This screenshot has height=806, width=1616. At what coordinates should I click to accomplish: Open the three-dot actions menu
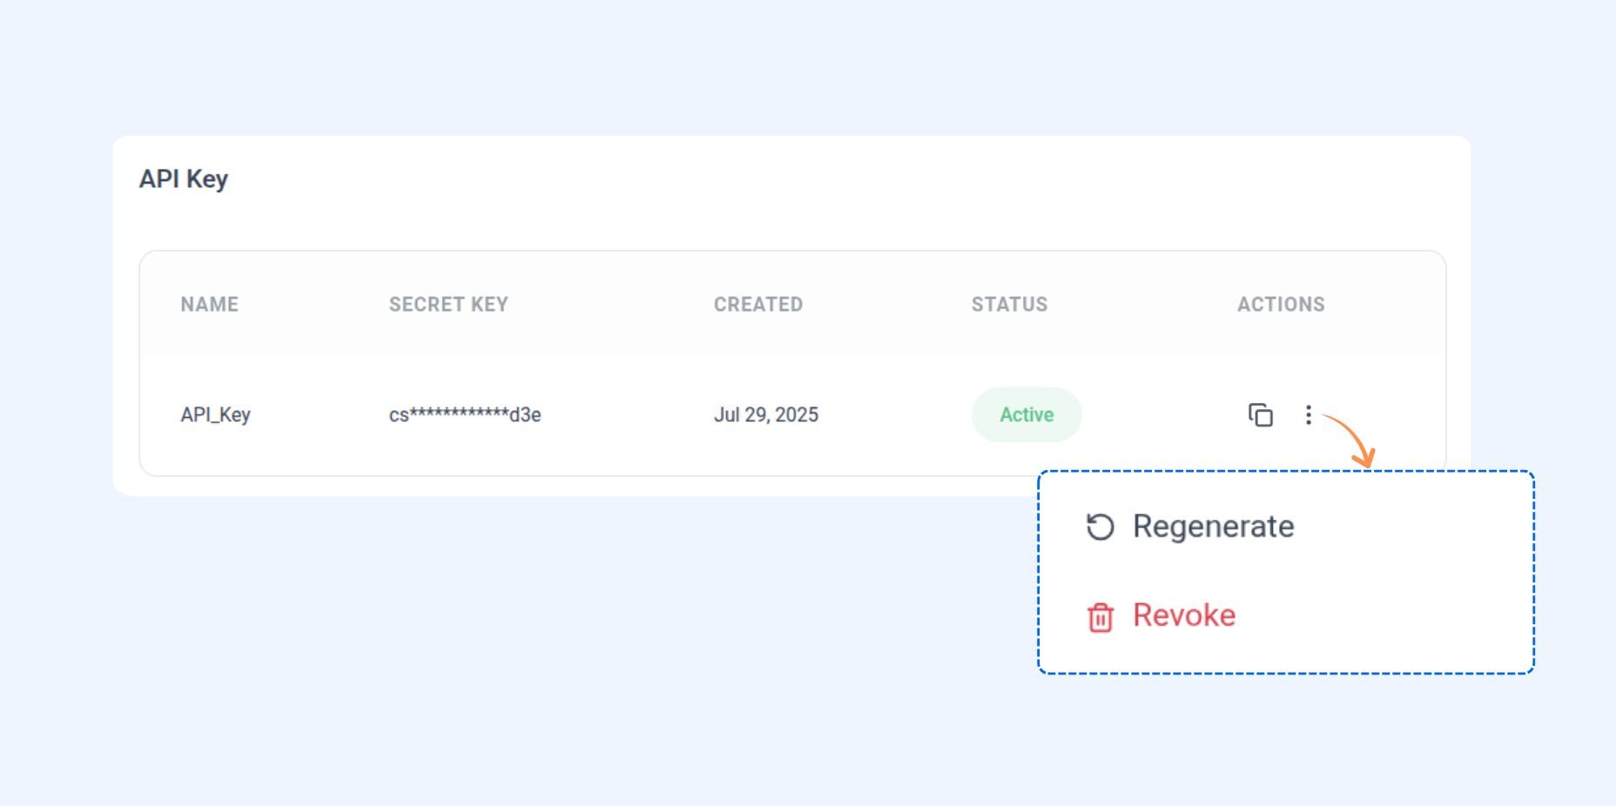(x=1308, y=415)
